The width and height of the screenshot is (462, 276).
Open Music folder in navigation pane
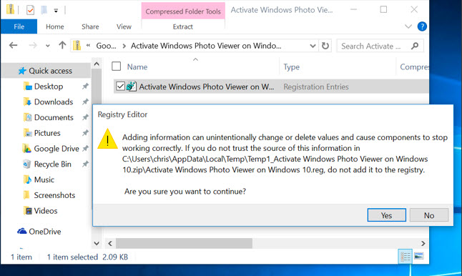pyautogui.click(x=44, y=179)
